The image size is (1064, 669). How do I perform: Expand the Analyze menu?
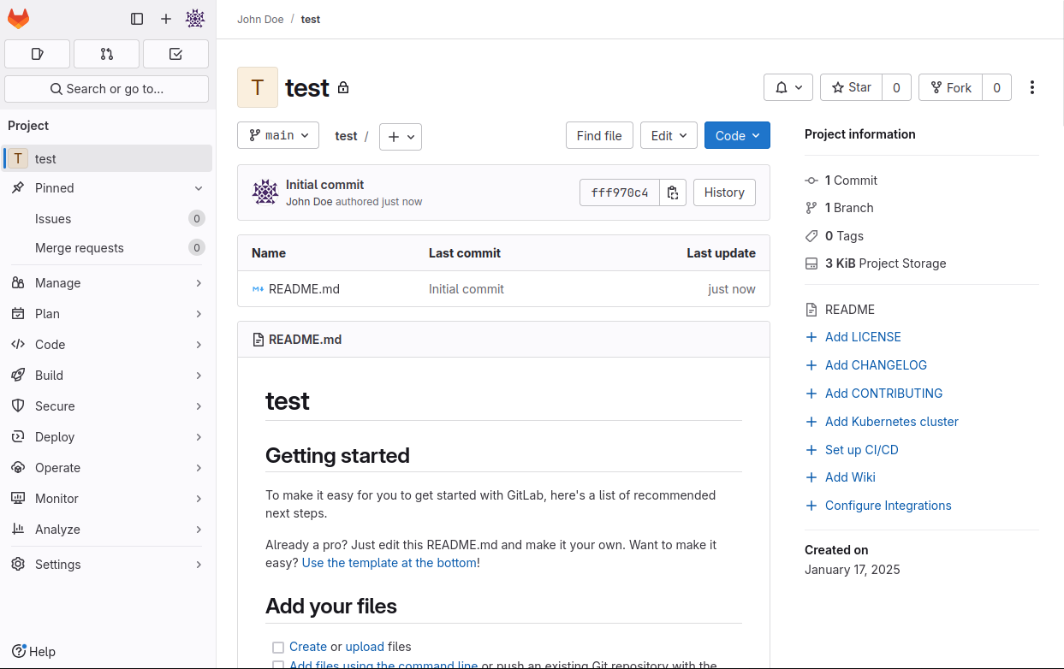[107, 530]
